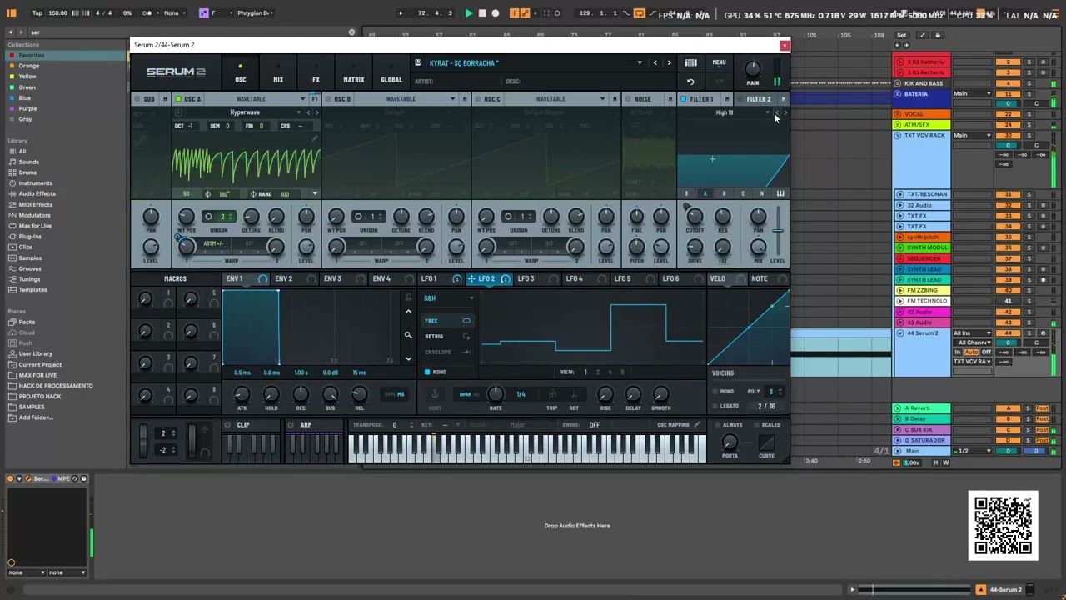Load the previous Serum preset

(x=655, y=62)
